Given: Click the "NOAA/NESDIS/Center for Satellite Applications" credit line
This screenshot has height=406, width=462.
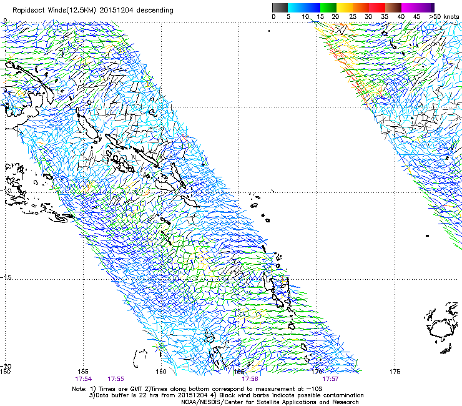Looking at the screenshot, I should tap(270, 402).
